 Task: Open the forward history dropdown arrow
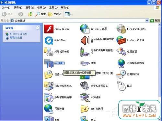point(25,14)
